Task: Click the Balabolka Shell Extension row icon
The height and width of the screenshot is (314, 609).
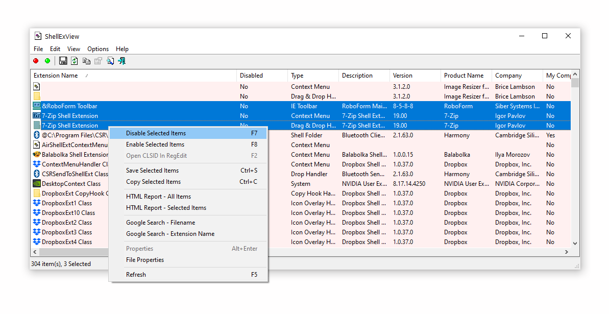Action: tap(37, 154)
